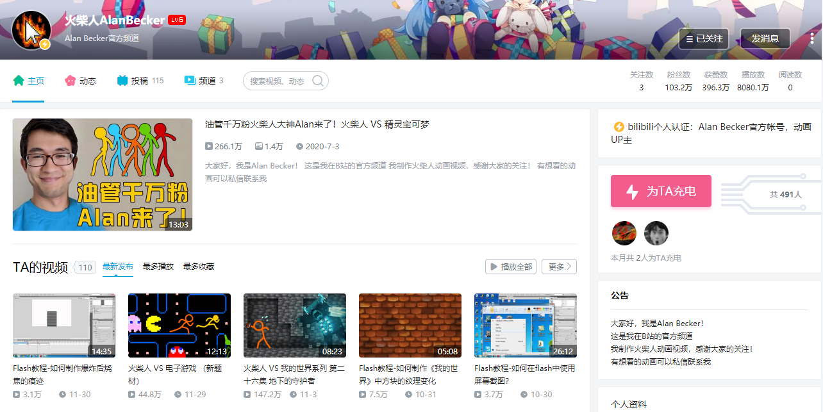This screenshot has width=823, height=412.
Task: Select 最多收藏 sorting tab
Action: pos(199,267)
